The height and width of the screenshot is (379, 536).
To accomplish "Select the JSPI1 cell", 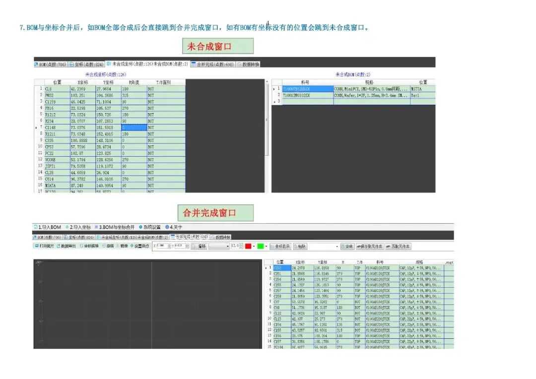I will (x=57, y=166).
